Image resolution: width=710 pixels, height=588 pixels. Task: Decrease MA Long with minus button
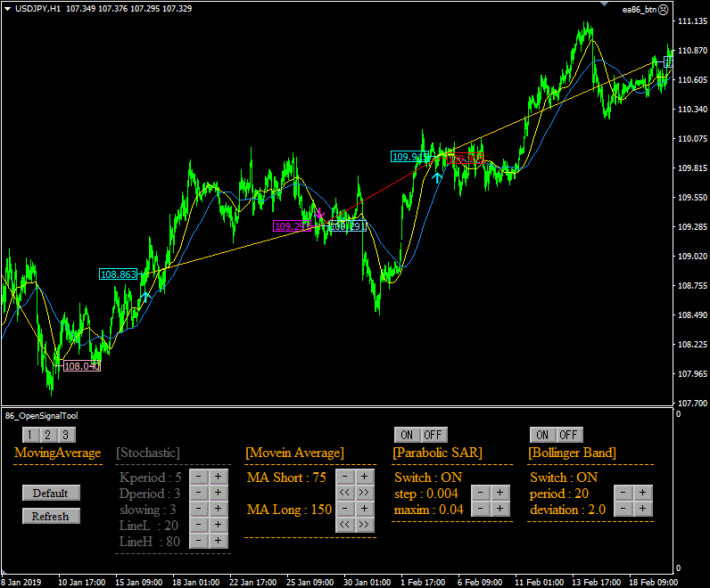click(x=345, y=509)
